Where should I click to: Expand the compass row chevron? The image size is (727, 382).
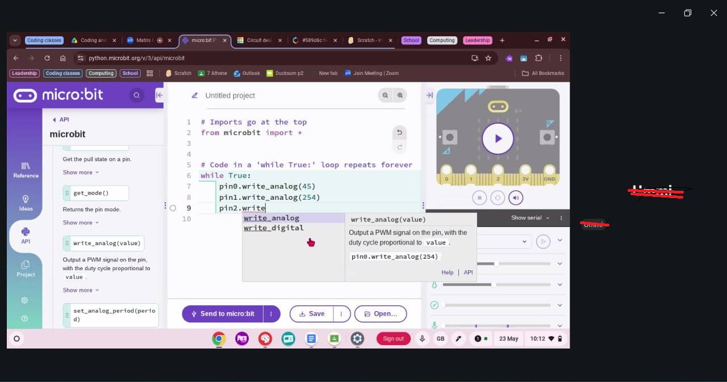[x=560, y=305]
